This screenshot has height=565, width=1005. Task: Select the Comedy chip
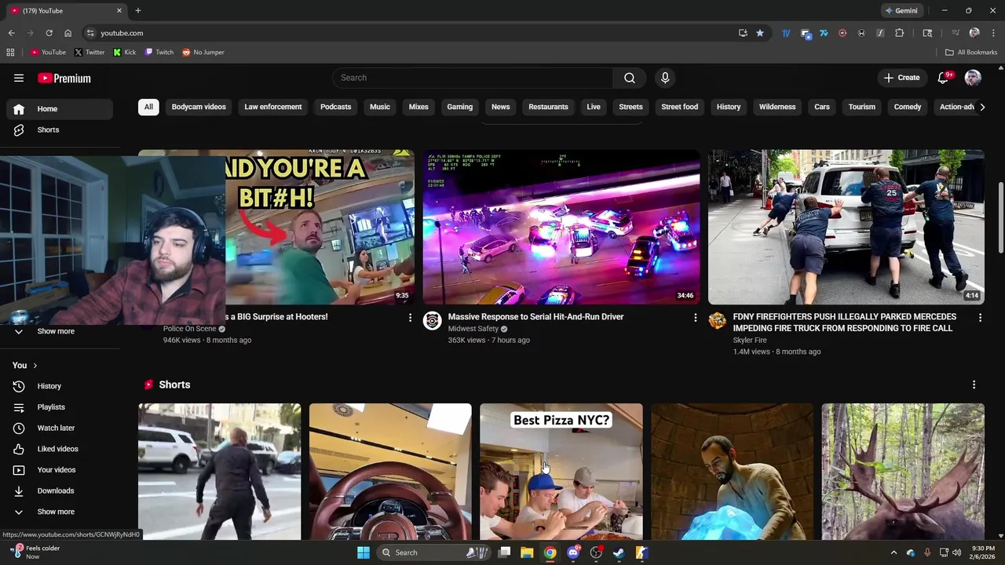click(908, 107)
